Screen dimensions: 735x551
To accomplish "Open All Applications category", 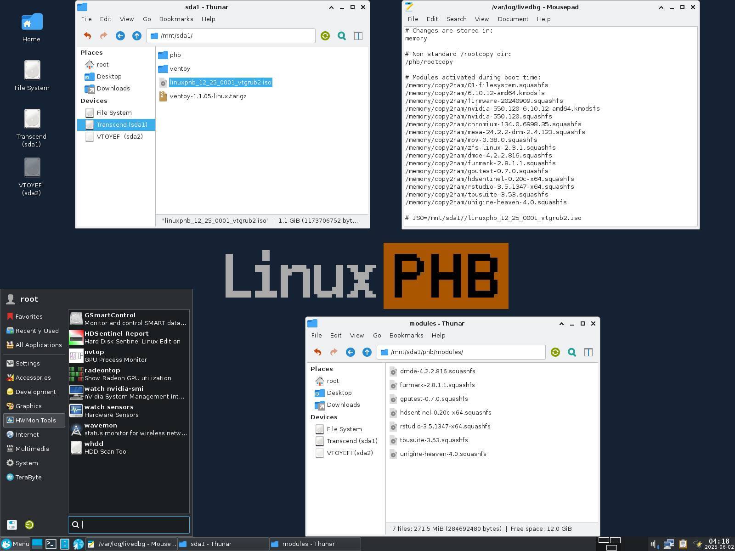I will (x=34, y=345).
